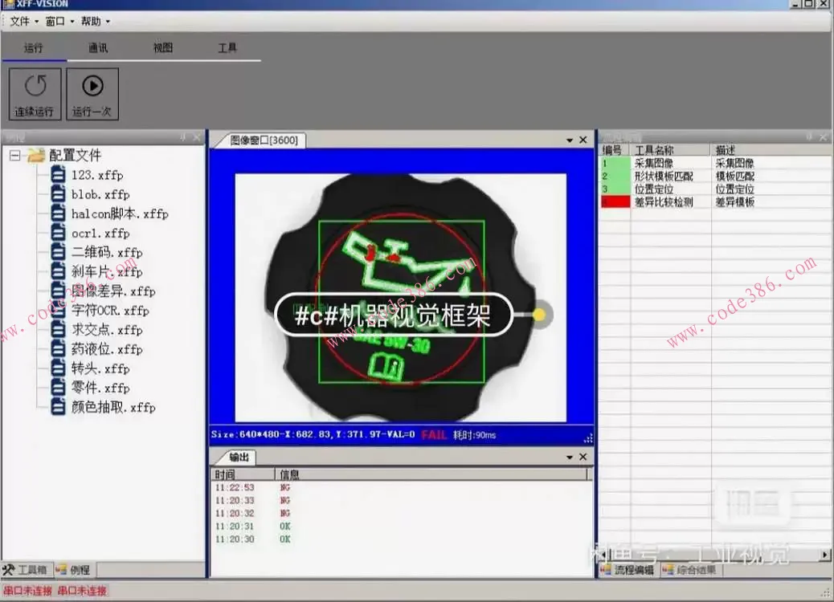Viewport: 834px width, 602px height.
Task: Switch to the 通讯 ribbon tab
Action: pyautogui.click(x=98, y=48)
